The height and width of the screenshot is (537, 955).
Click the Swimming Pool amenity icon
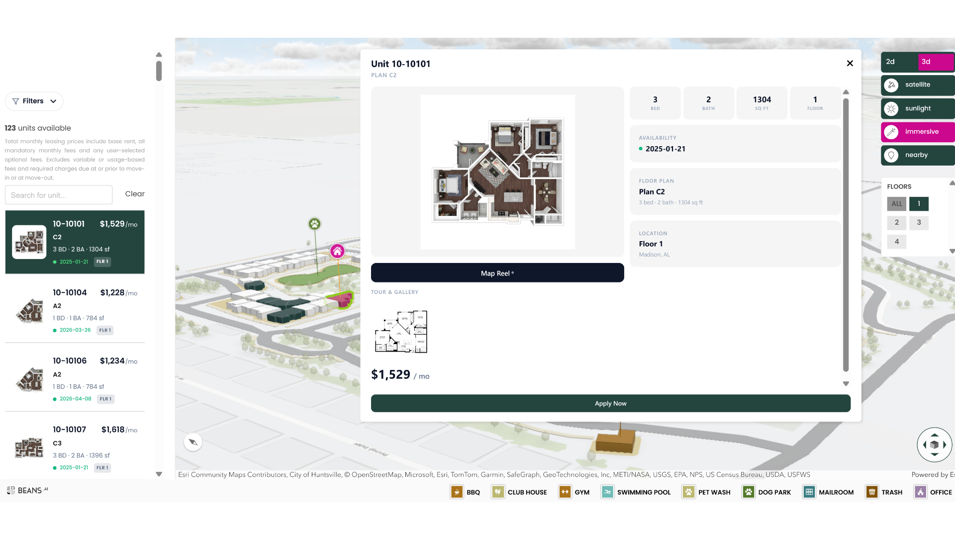pos(607,492)
